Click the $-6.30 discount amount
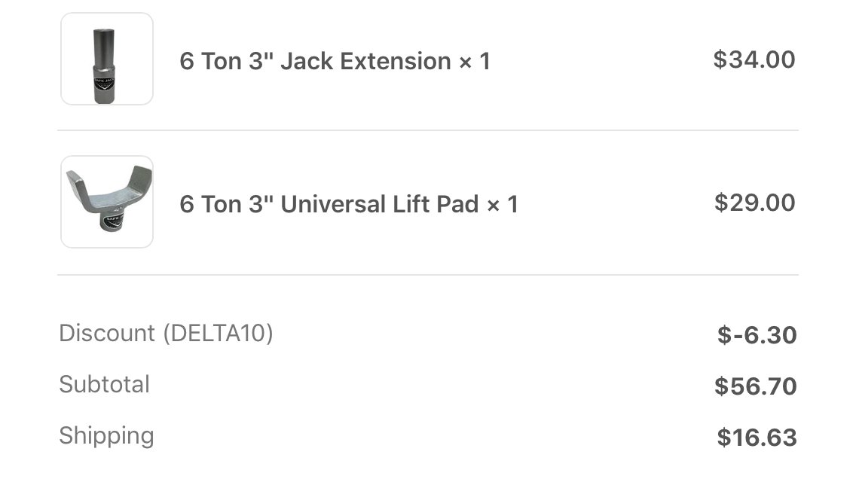Viewport: 856px width, 482px height. pyautogui.click(x=757, y=334)
